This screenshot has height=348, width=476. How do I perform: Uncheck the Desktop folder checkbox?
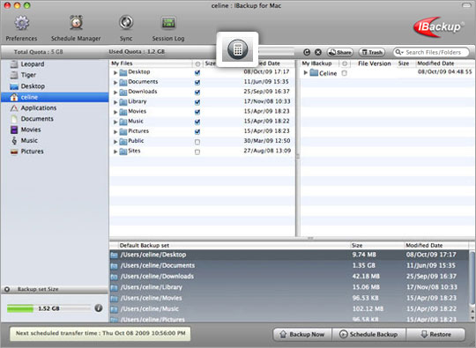coord(197,72)
